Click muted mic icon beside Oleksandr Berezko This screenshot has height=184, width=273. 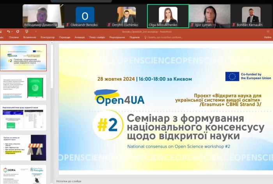pos(67,25)
